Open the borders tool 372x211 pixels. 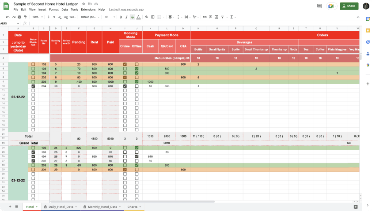click(153, 17)
